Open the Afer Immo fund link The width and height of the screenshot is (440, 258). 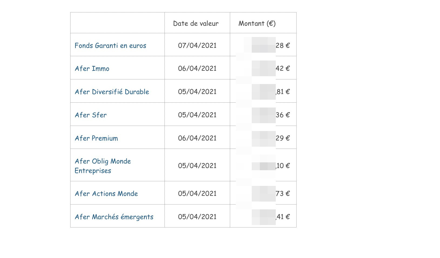[92, 69]
